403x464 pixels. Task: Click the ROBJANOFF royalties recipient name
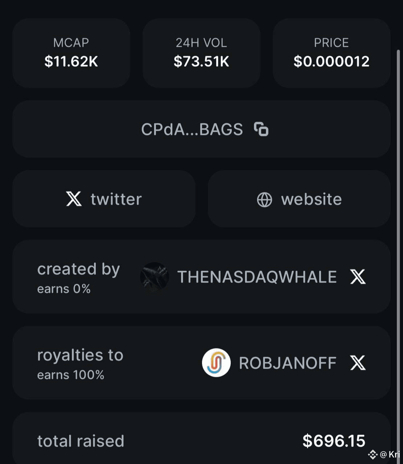coord(288,363)
